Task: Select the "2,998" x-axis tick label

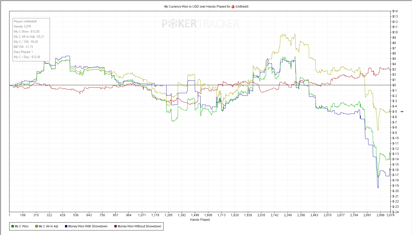Action: click(x=380, y=215)
